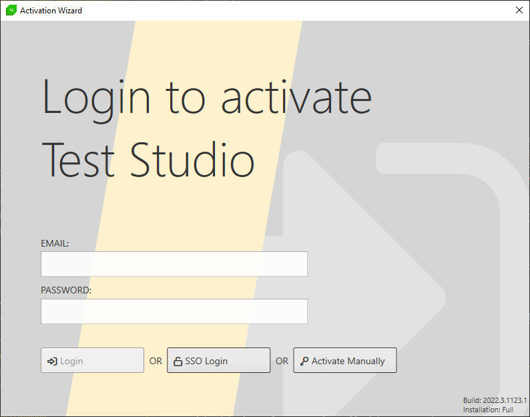
Task: Click the Test Studio app icon in the title bar
Action: (11, 10)
